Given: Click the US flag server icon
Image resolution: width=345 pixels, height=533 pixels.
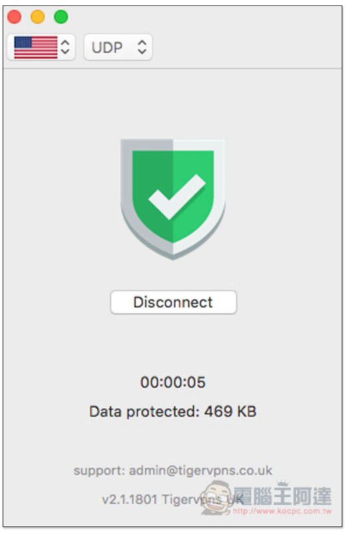Looking at the screenshot, I should pyautogui.click(x=36, y=47).
